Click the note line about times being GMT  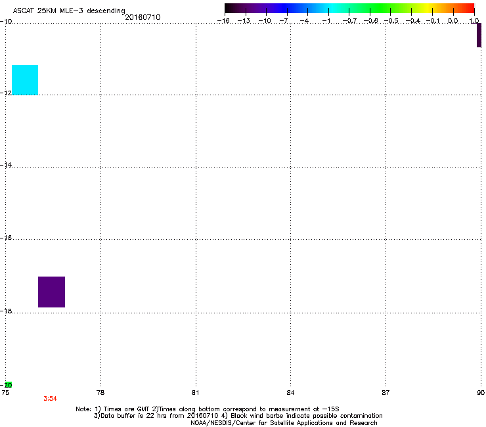[208, 409]
